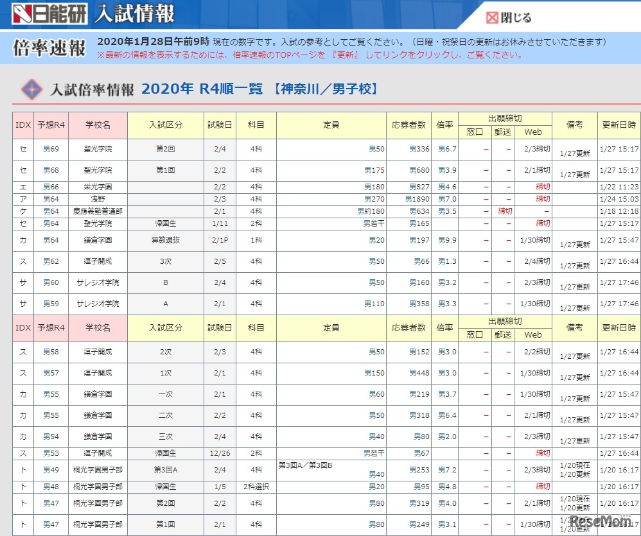
Task: Click the diamond icon beside 入試倍率情報
Action: click(31, 89)
